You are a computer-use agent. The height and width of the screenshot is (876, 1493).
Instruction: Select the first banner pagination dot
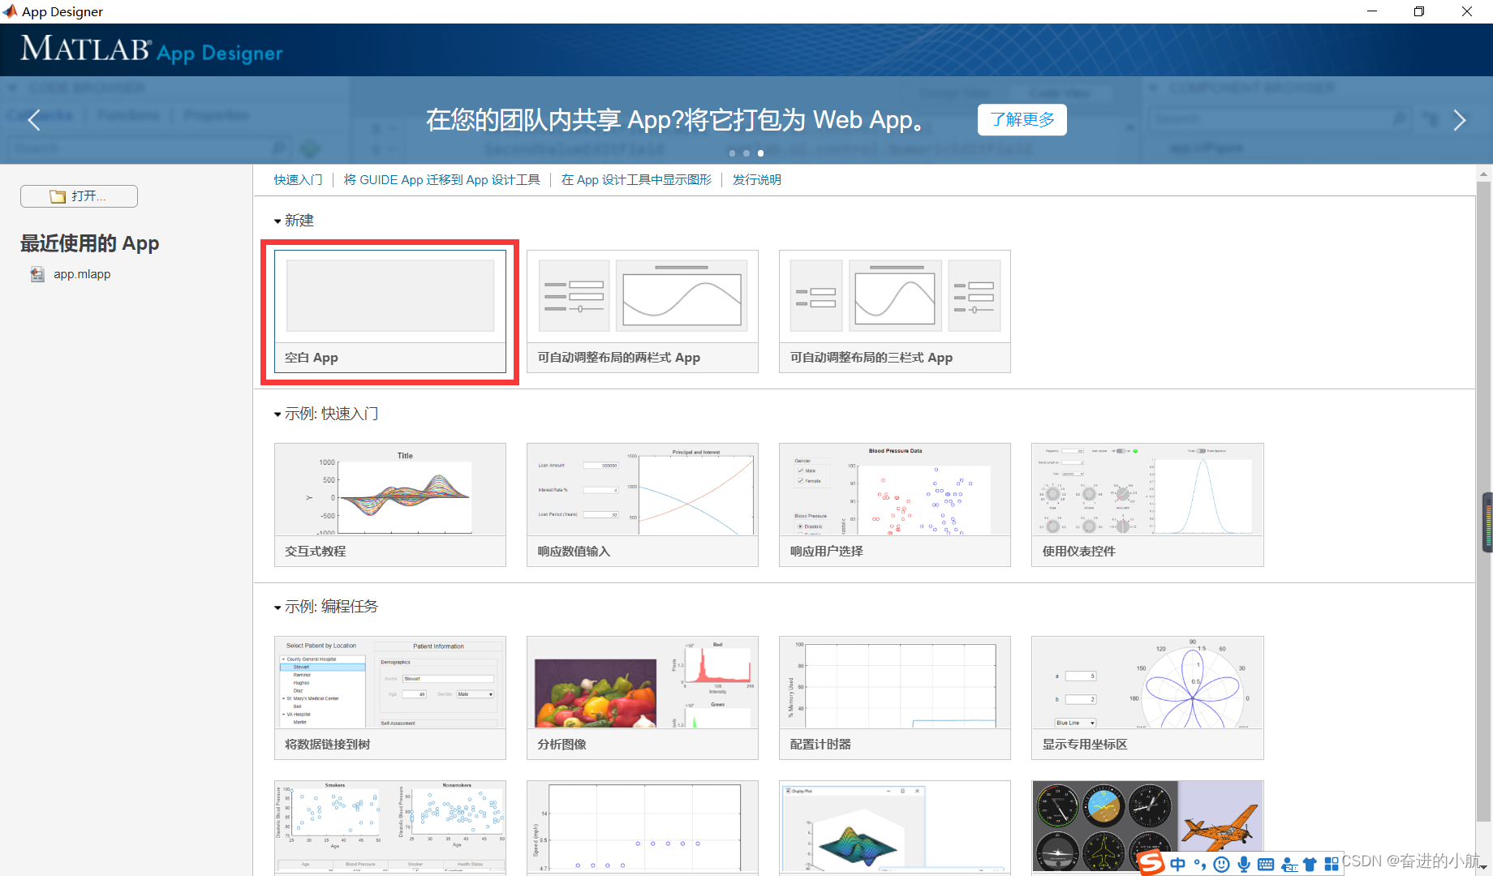tap(732, 153)
